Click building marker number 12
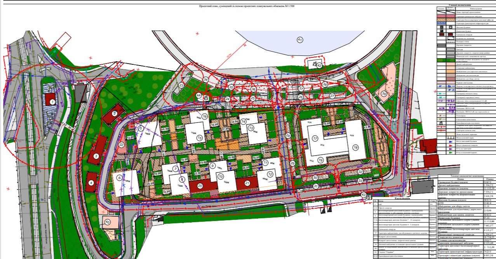This screenshot has width=496, height=259. point(270,174)
